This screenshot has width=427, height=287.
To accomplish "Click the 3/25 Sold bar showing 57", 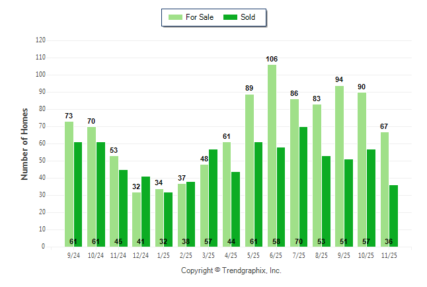I will tap(213, 198).
